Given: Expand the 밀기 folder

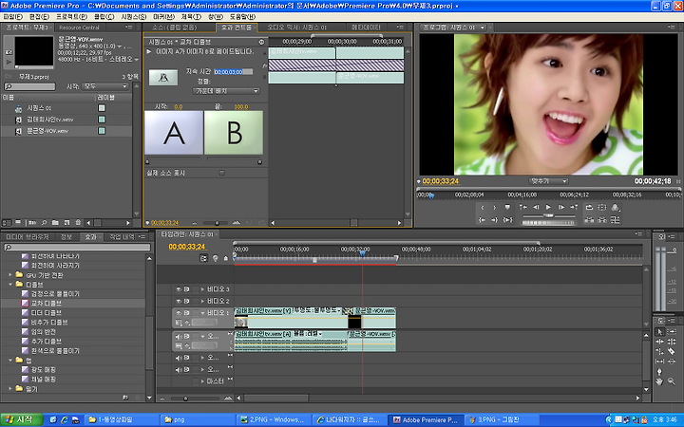Looking at the screenshot, I should pos(10,388).
